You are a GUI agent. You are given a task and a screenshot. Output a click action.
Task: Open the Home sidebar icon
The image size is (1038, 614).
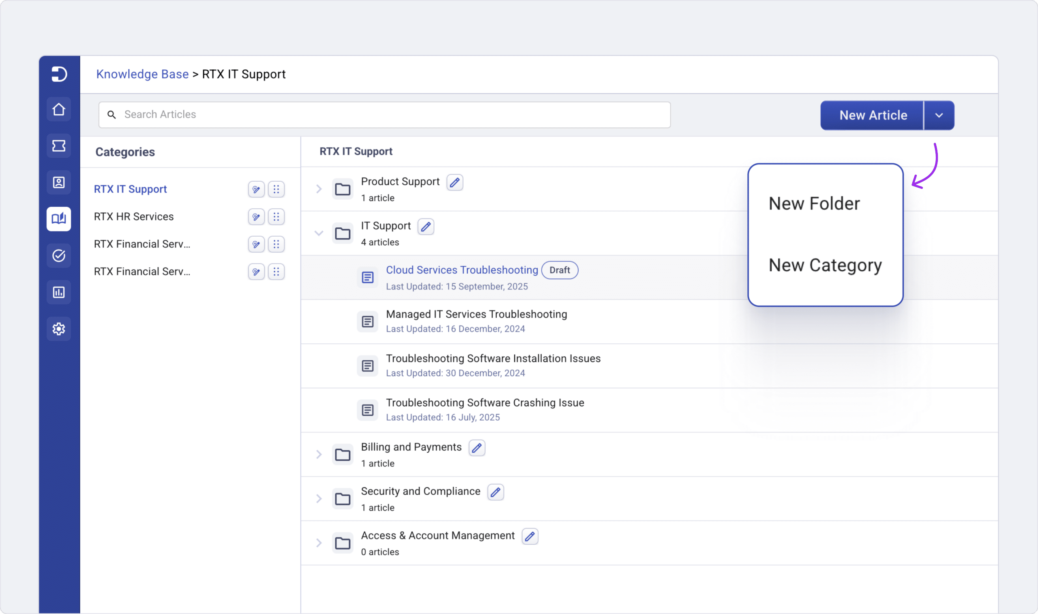point(59,109)
